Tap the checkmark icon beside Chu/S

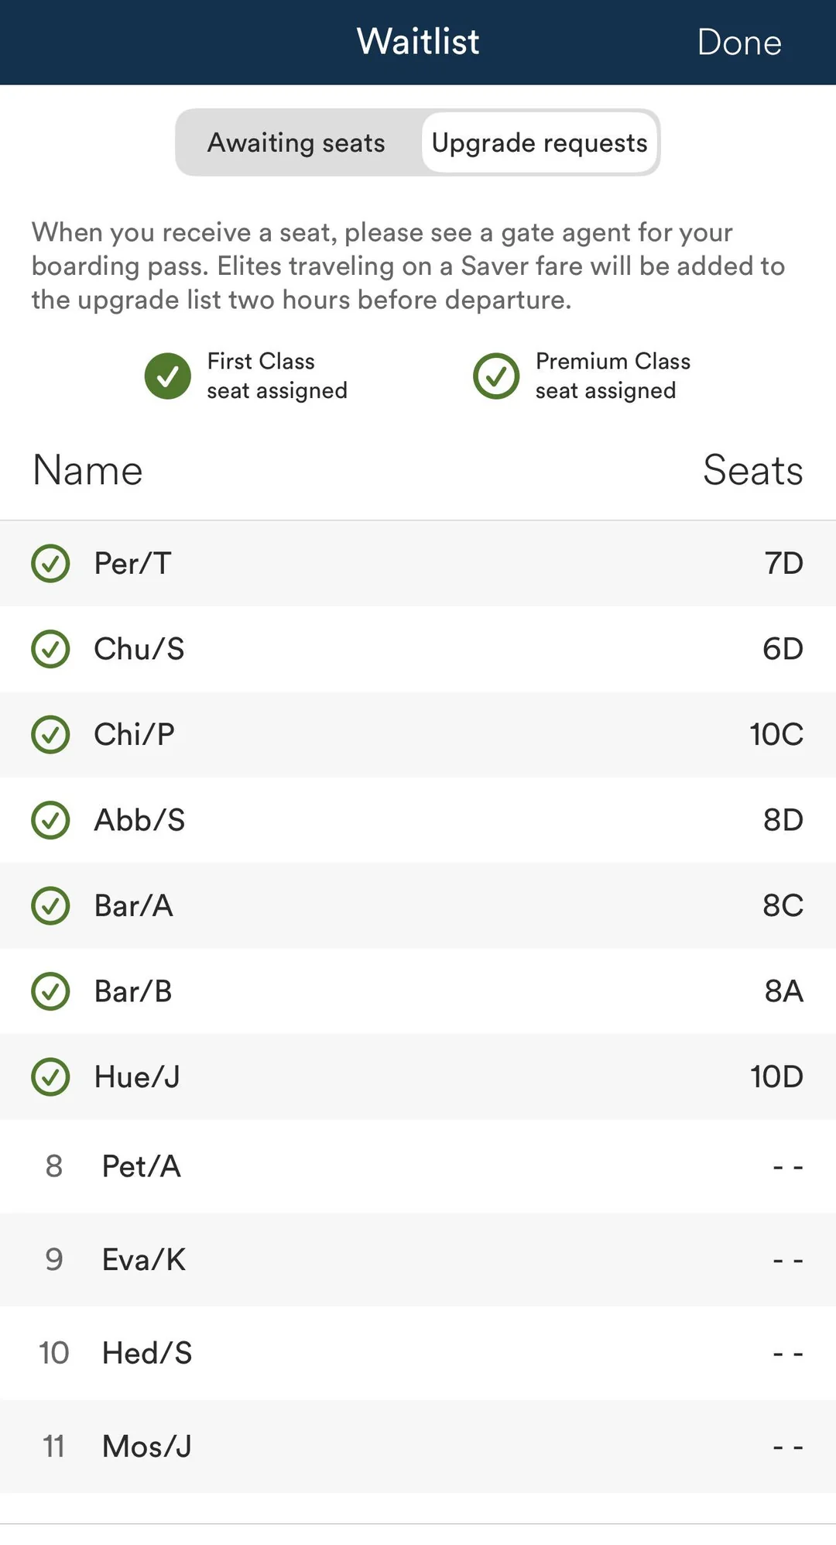pos(51,649)
